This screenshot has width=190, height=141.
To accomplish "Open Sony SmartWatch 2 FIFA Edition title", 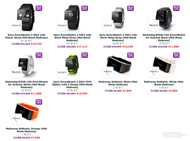I will point(72,85).
